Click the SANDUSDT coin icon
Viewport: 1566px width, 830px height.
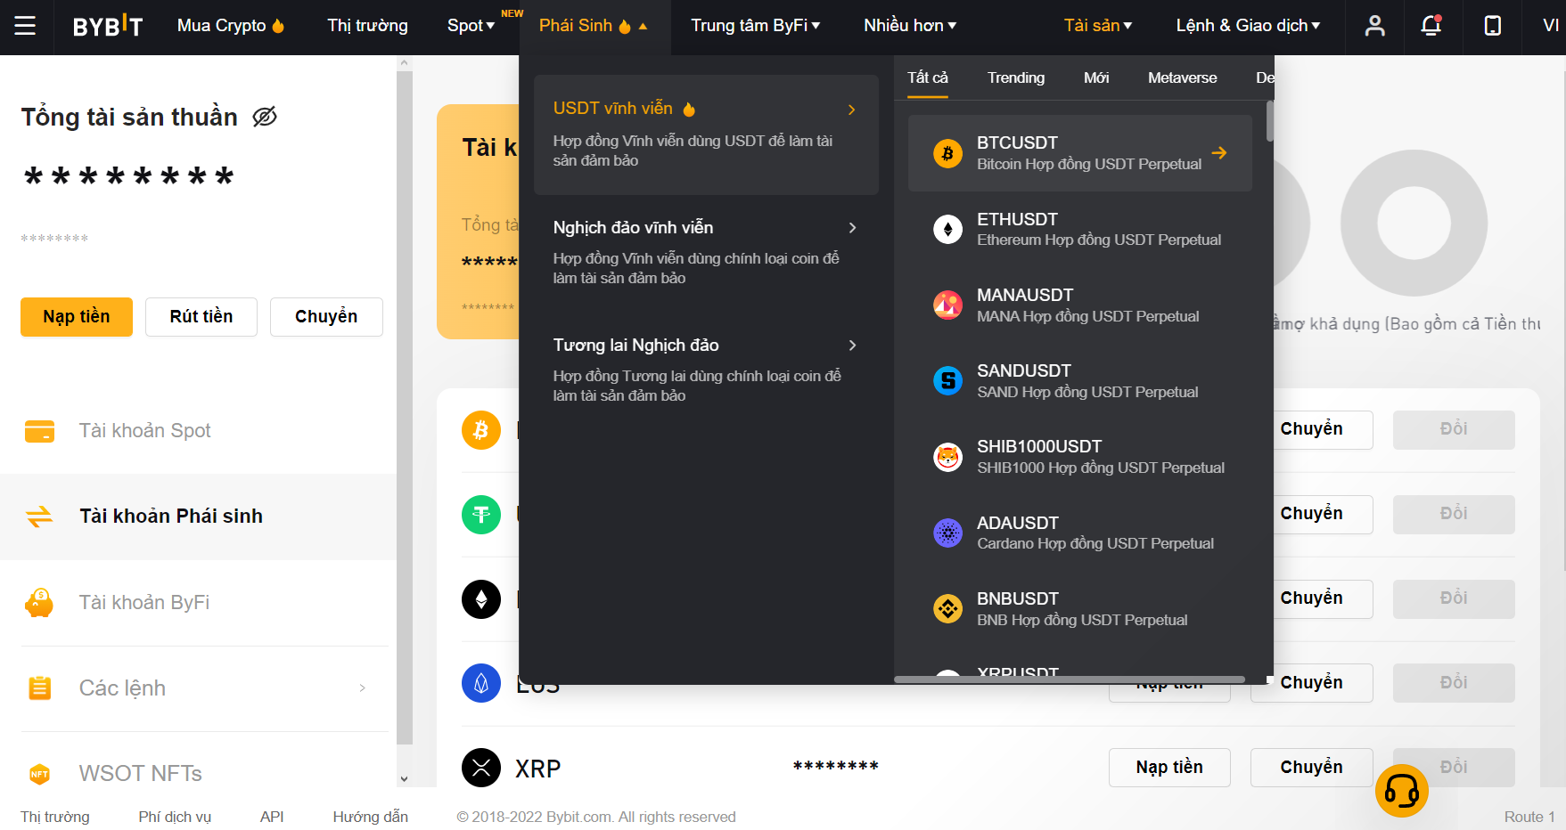(x=947, y=381)
